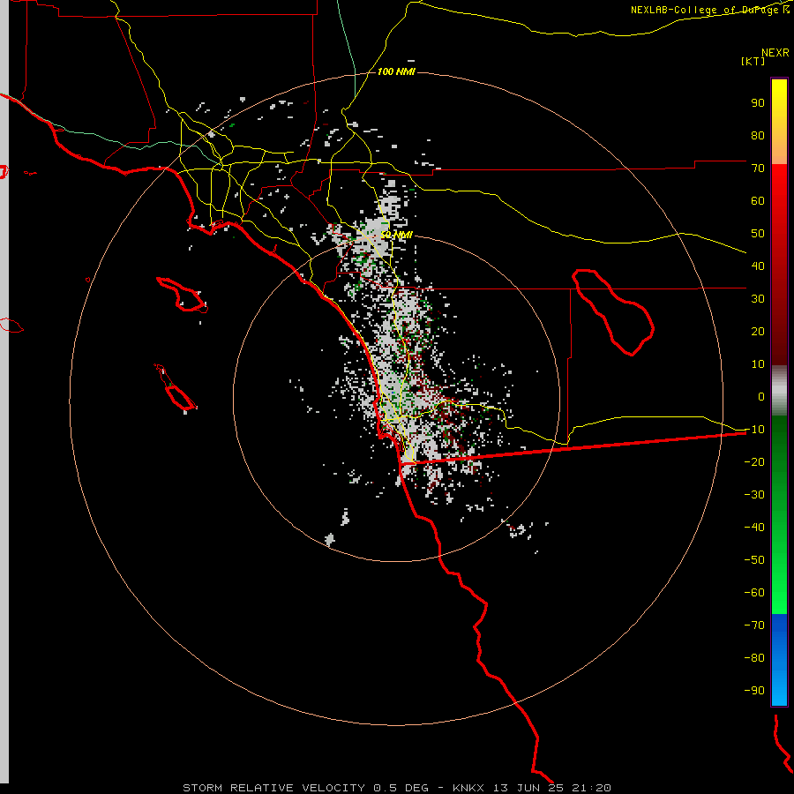Click the "70" value on velocity scale
Screen dimensions: 794x794
pos(758,169)
